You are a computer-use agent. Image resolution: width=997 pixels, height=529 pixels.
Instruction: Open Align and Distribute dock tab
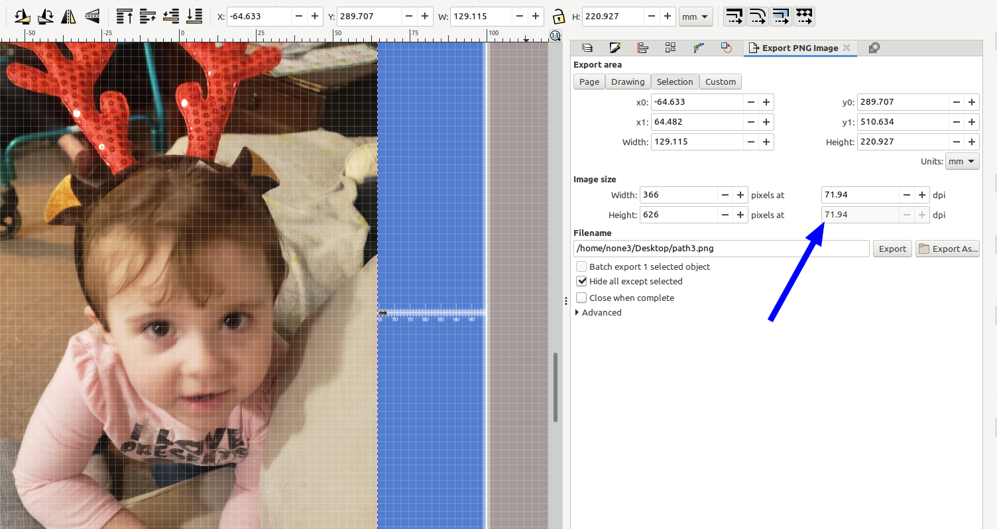(642, 48)
